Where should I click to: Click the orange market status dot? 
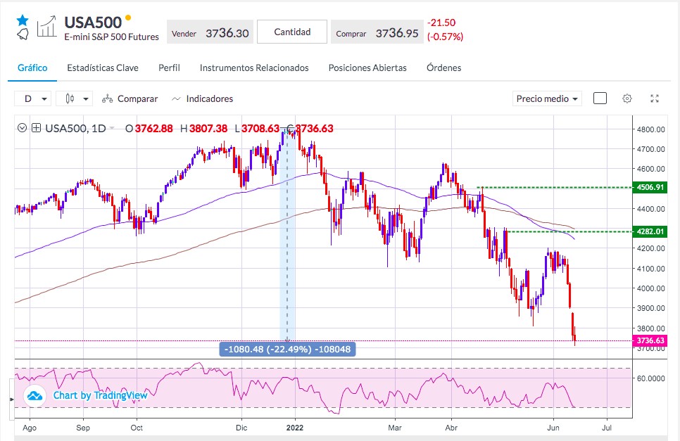[x=128, y=18]
